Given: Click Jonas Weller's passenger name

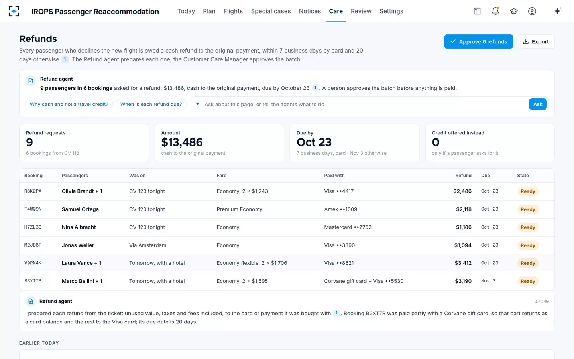Looking at the screenshot, I should [x=78, y=245].
